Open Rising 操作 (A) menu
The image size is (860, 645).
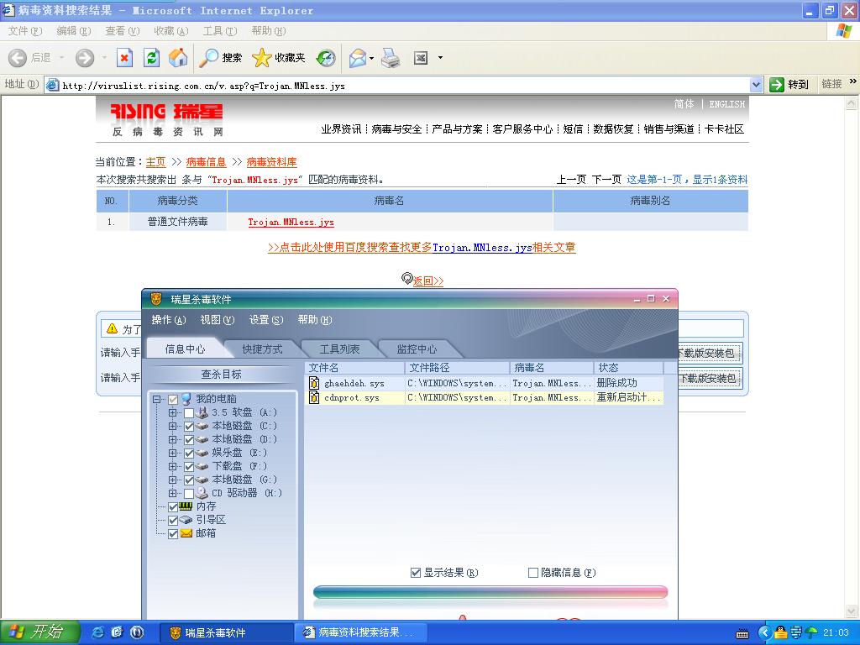point(169,320)
